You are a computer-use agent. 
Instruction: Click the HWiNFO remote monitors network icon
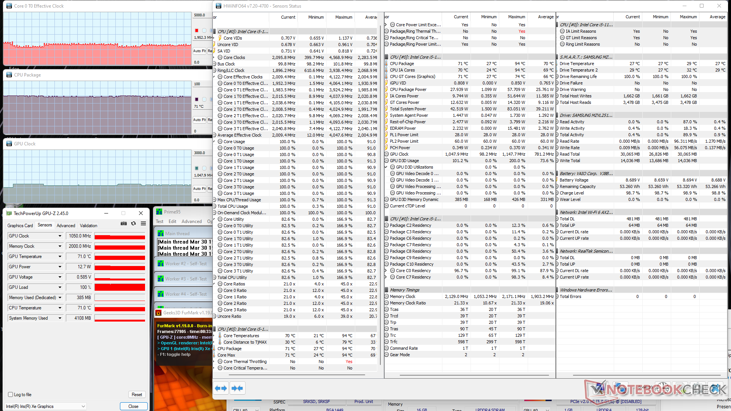click(620, 388)
